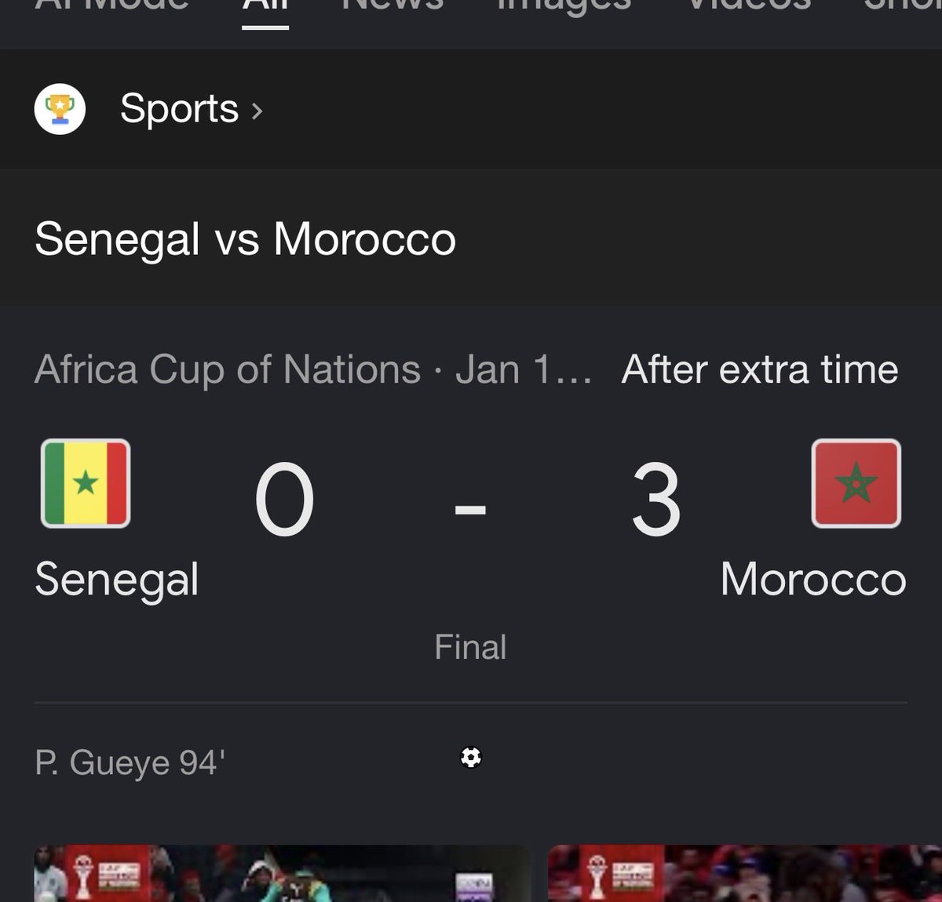Tap the soccer ball goal icon
The width and height of the screenshot is (942, 902).
tap(471, 757)
